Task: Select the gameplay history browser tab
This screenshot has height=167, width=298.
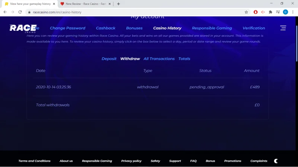Action: pos(30,4)
